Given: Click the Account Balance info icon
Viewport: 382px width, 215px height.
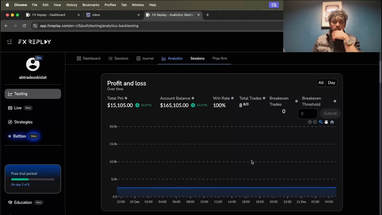Looking at the screenshot, I should tap(193, 98).
